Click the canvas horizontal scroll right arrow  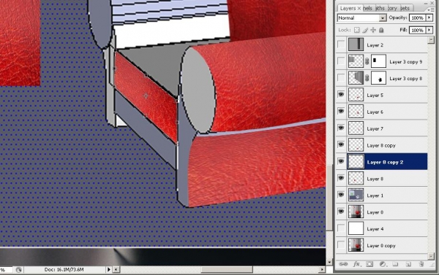(x=322, y=270)
